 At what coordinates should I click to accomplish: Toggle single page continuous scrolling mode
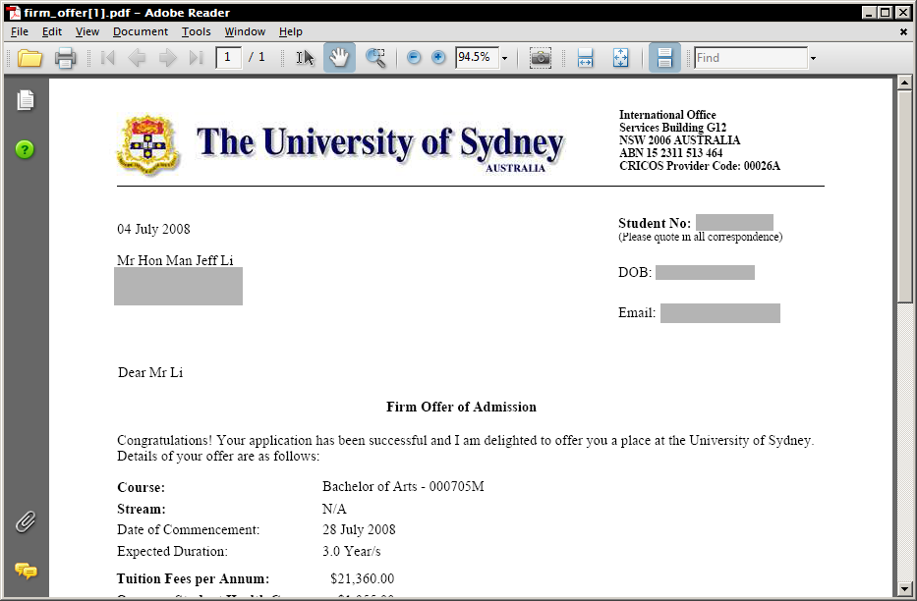tap(664, 58)
